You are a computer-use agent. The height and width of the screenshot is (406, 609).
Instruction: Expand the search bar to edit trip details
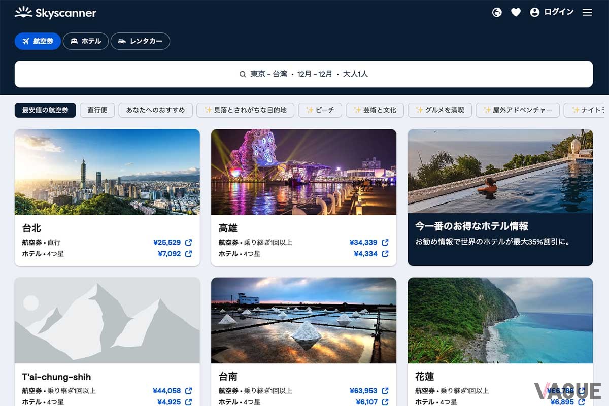[x=304, y=74]
